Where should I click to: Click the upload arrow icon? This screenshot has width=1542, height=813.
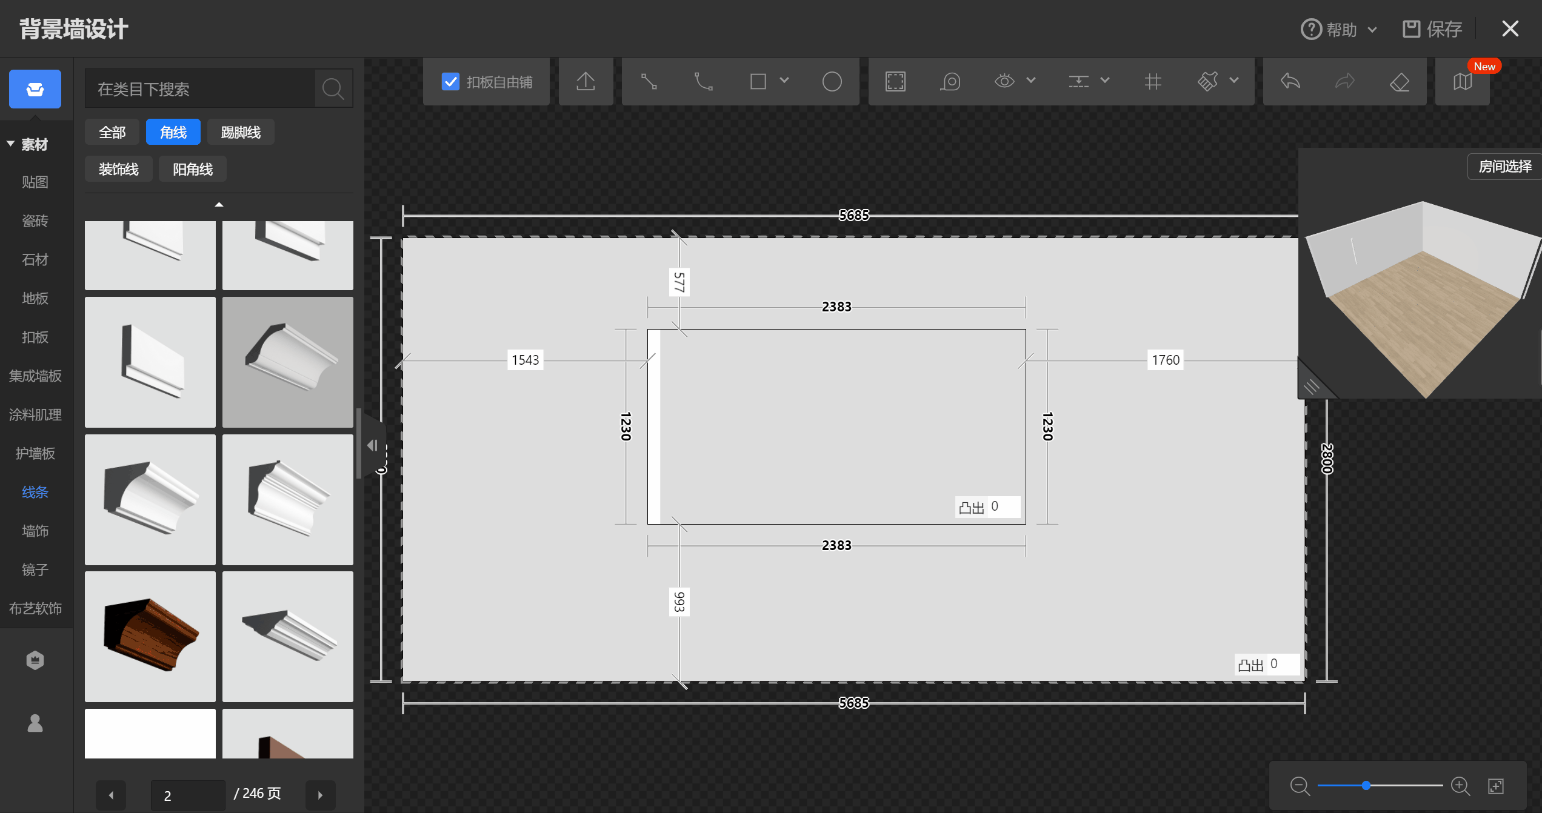click(586, 81)
